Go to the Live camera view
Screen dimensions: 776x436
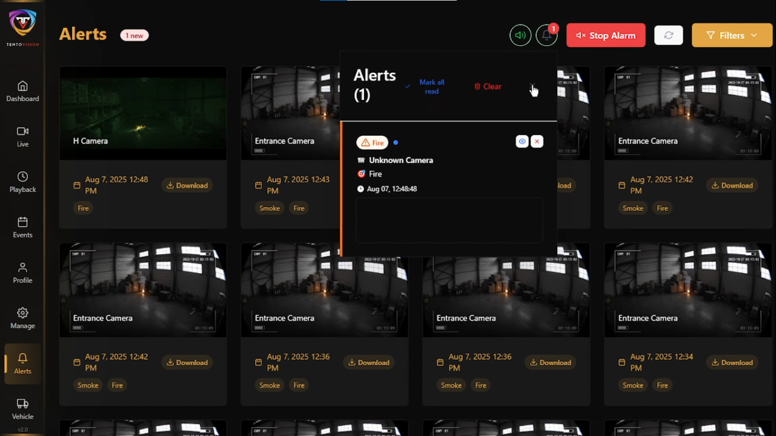point(23,137)
